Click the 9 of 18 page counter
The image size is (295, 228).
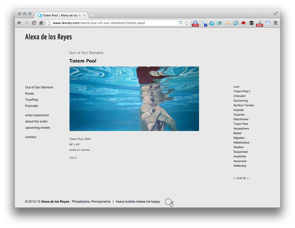pos(241,178)
